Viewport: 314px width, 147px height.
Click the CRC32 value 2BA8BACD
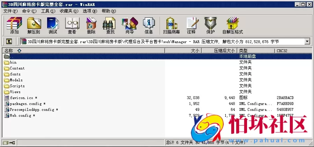[285, 98]
